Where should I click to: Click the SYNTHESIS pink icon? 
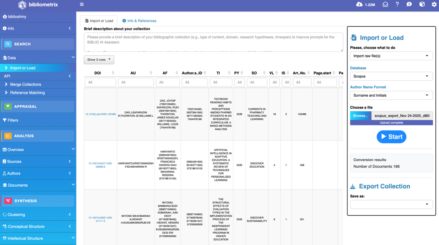[8, 201]
